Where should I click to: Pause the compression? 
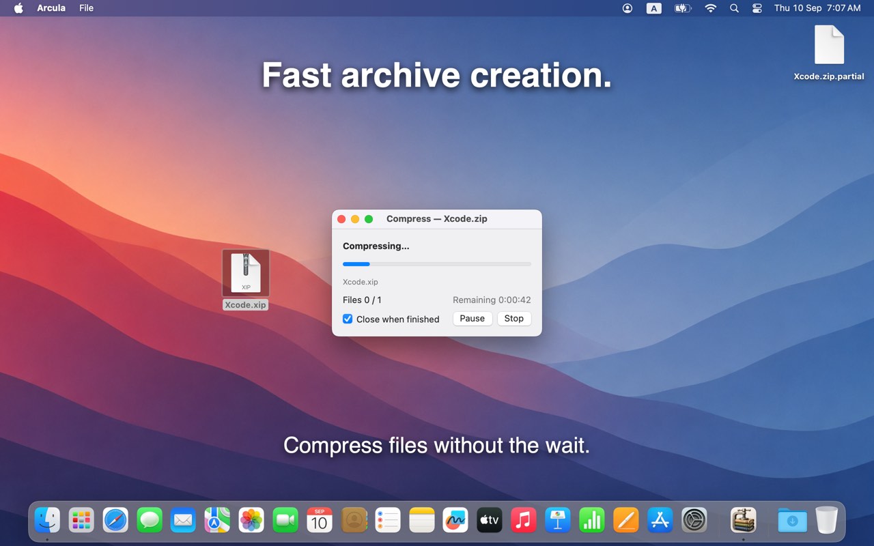tap(473, 319)
